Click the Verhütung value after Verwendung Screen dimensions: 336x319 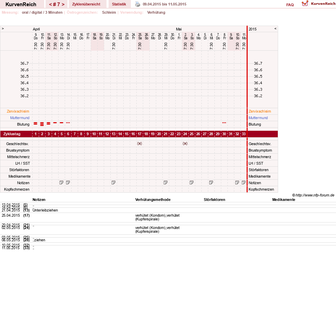pyautogui.click(x=156, y=12)
